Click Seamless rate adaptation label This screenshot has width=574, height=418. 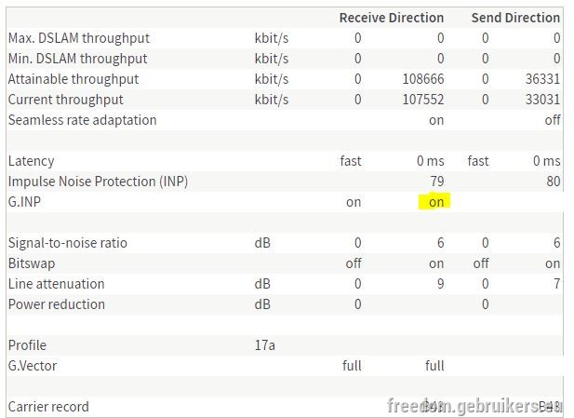[x=83, y=120]
